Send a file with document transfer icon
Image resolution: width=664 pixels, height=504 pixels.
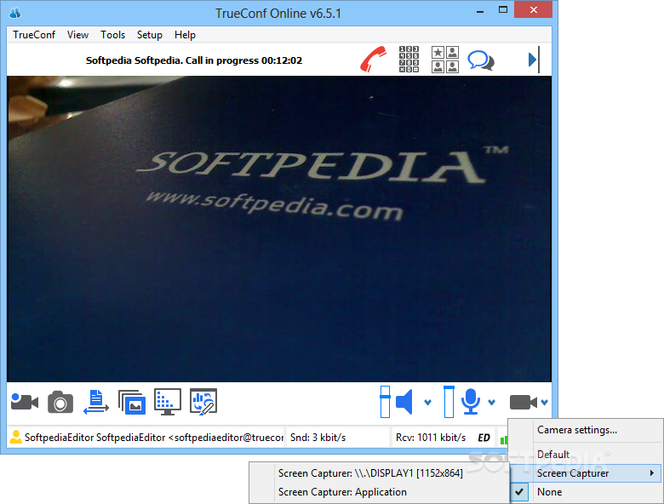pos(96,402)
